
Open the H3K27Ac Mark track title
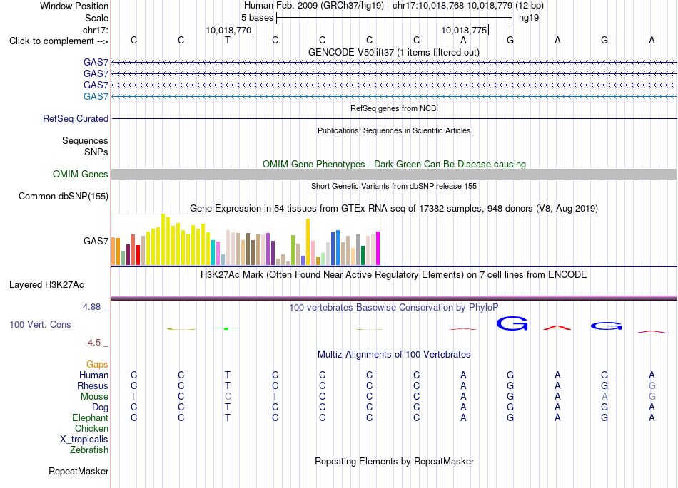[394, 274]
